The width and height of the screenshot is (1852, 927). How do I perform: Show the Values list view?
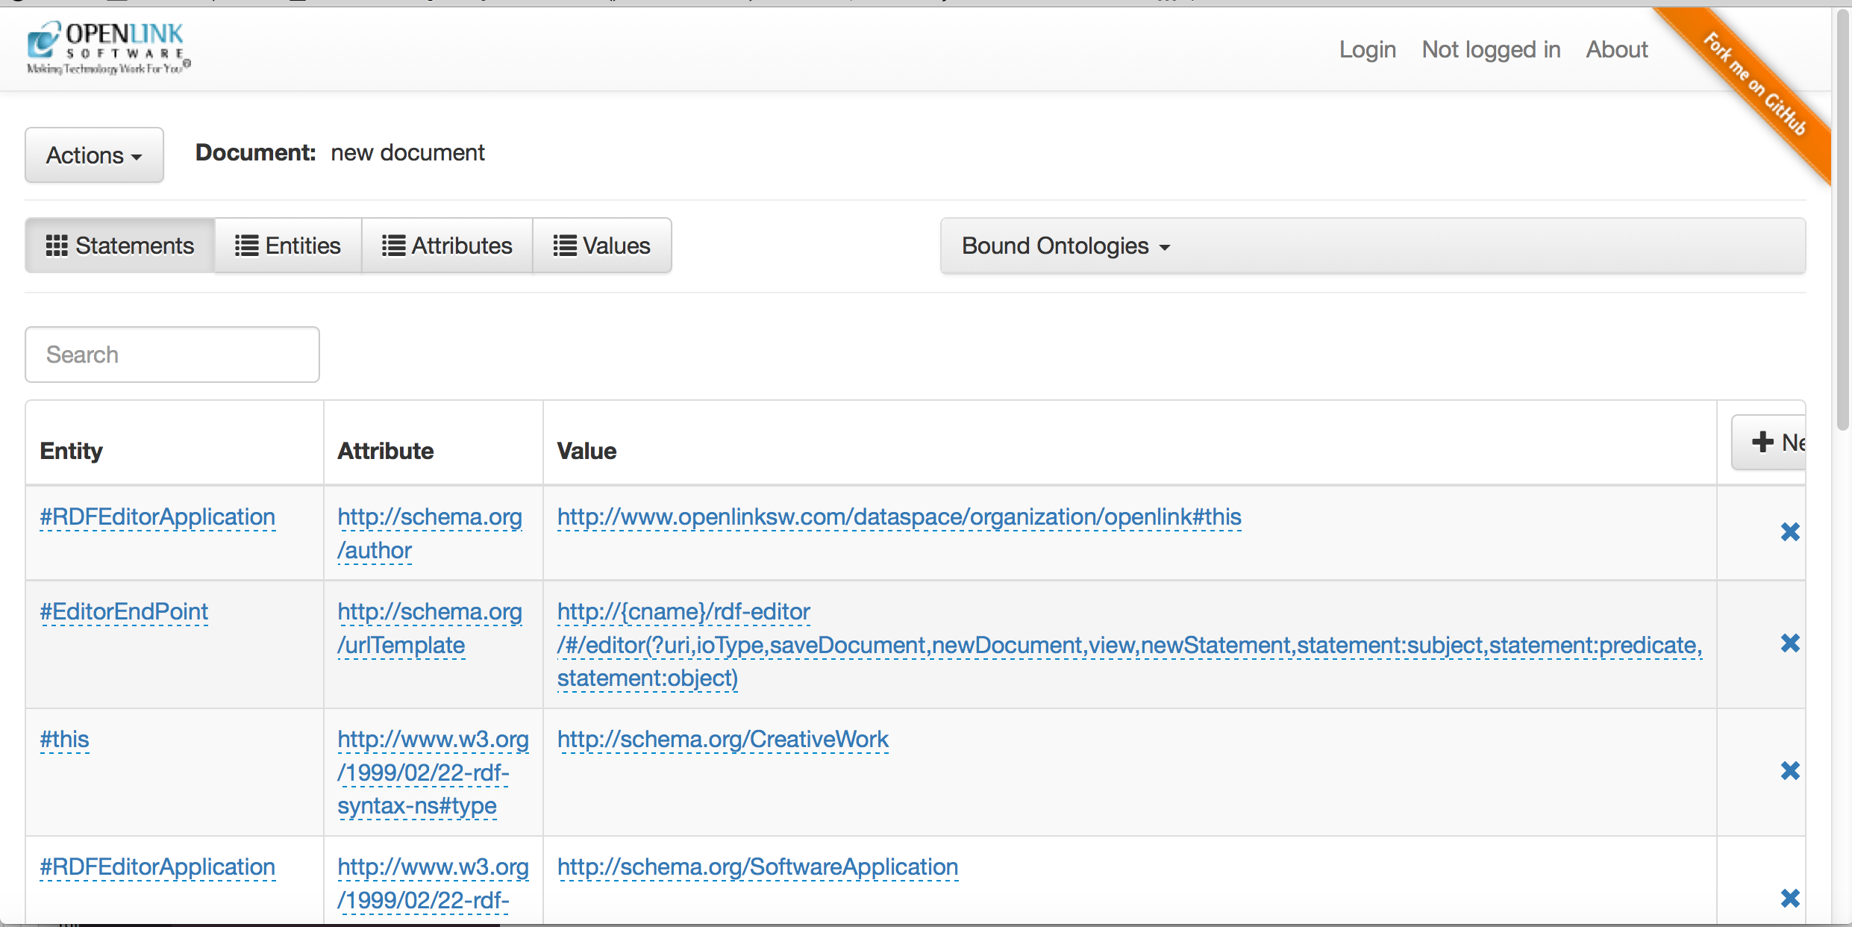(601, 246)
